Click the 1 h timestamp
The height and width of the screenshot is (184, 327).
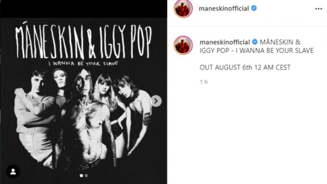204,82
